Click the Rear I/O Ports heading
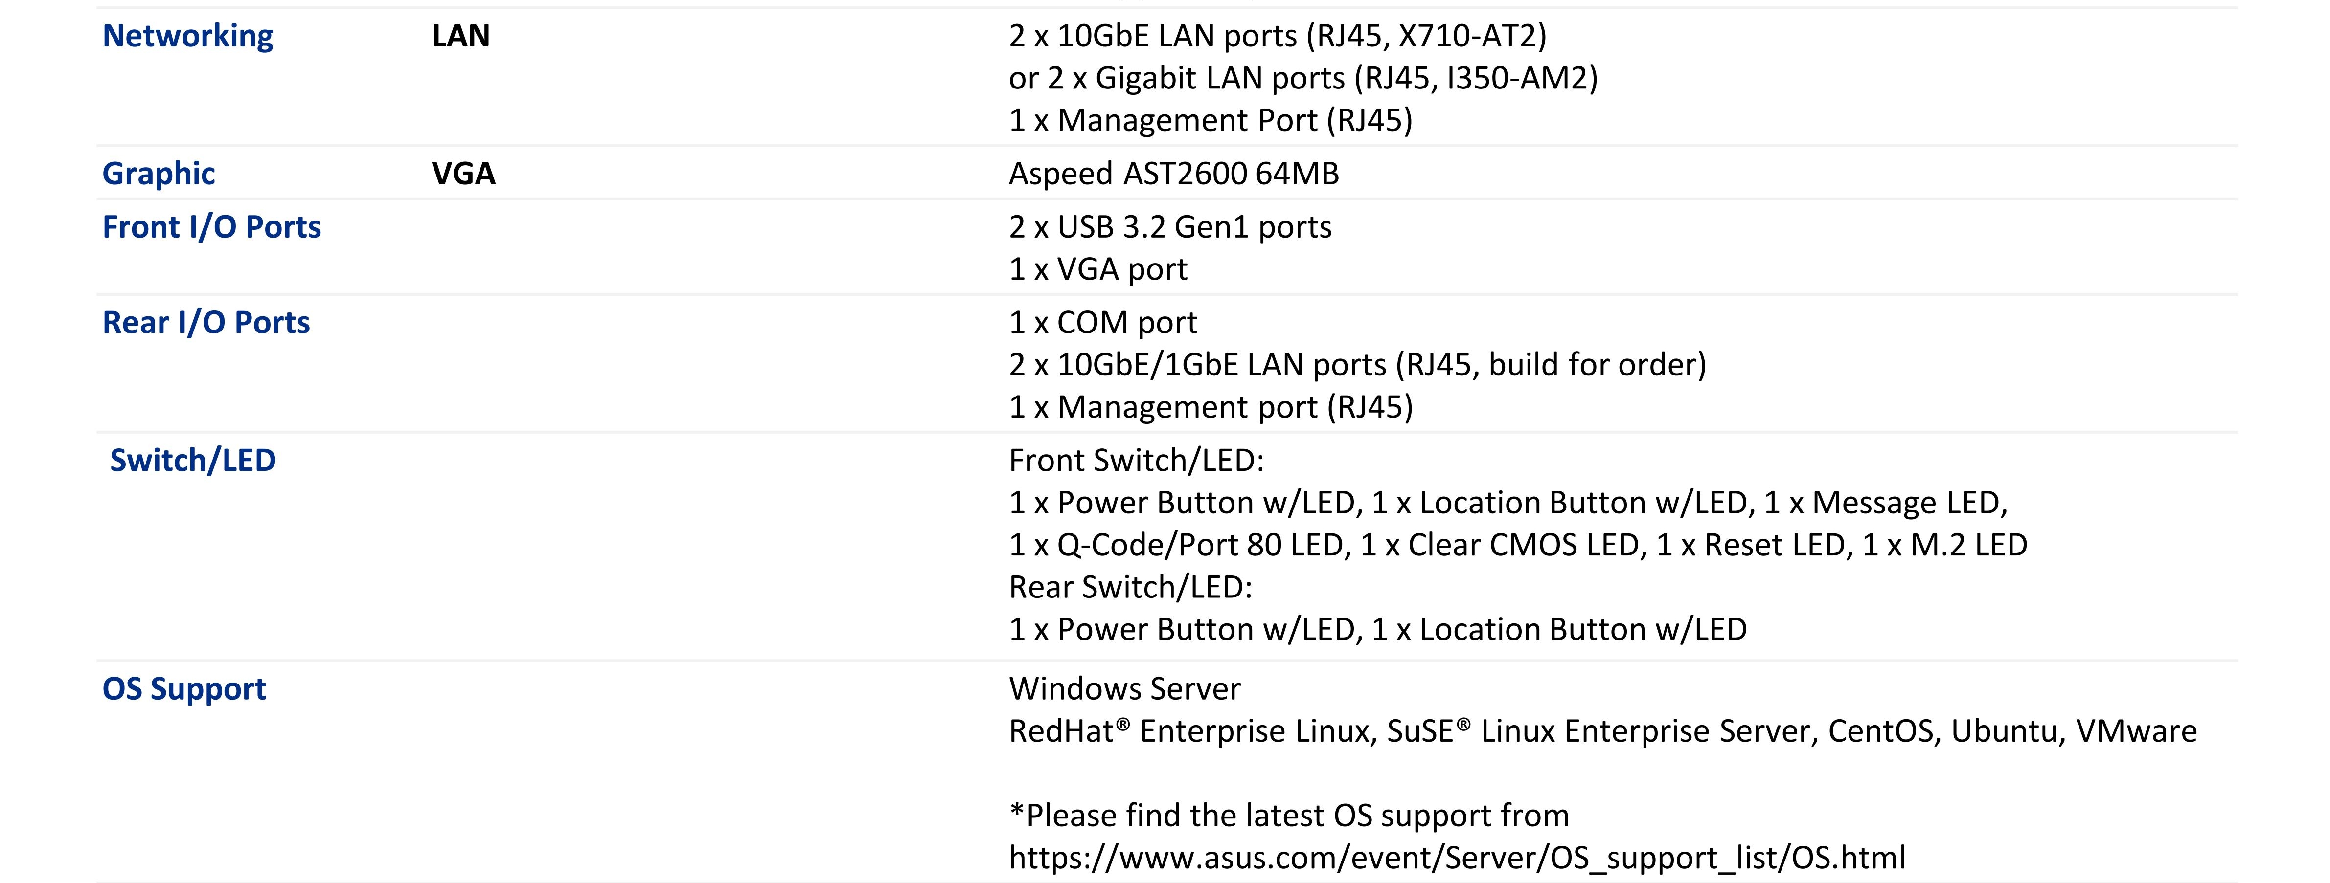Viewport: 2330px width, 883px height. [206, 323]
